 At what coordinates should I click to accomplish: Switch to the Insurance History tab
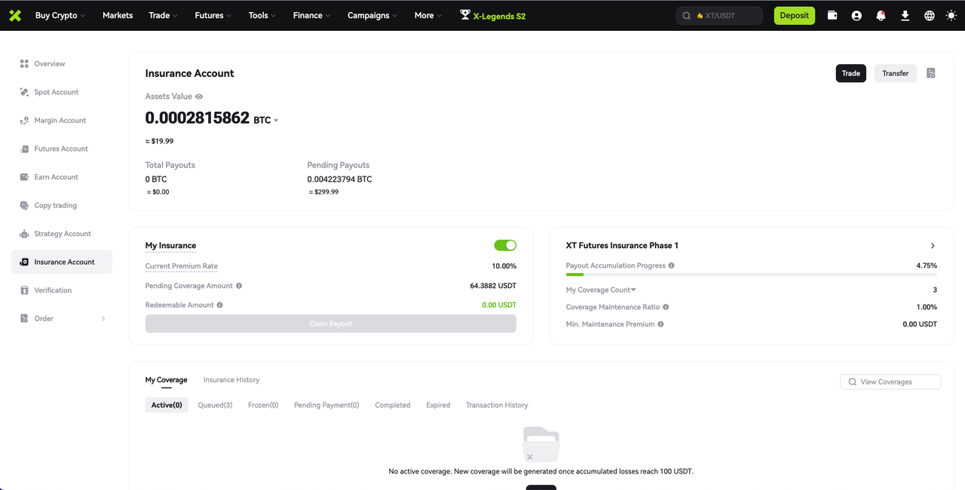tap(231, 380)
